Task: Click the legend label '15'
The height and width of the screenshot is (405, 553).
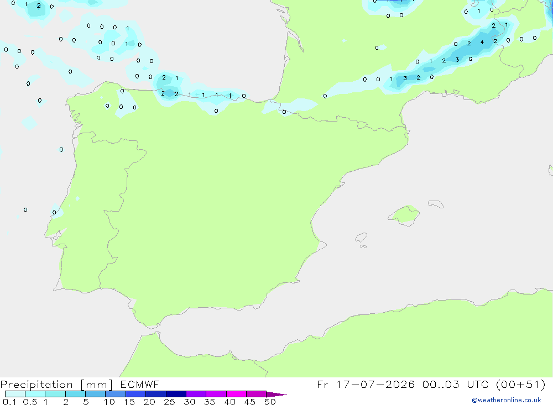Action: coord(129,402)
